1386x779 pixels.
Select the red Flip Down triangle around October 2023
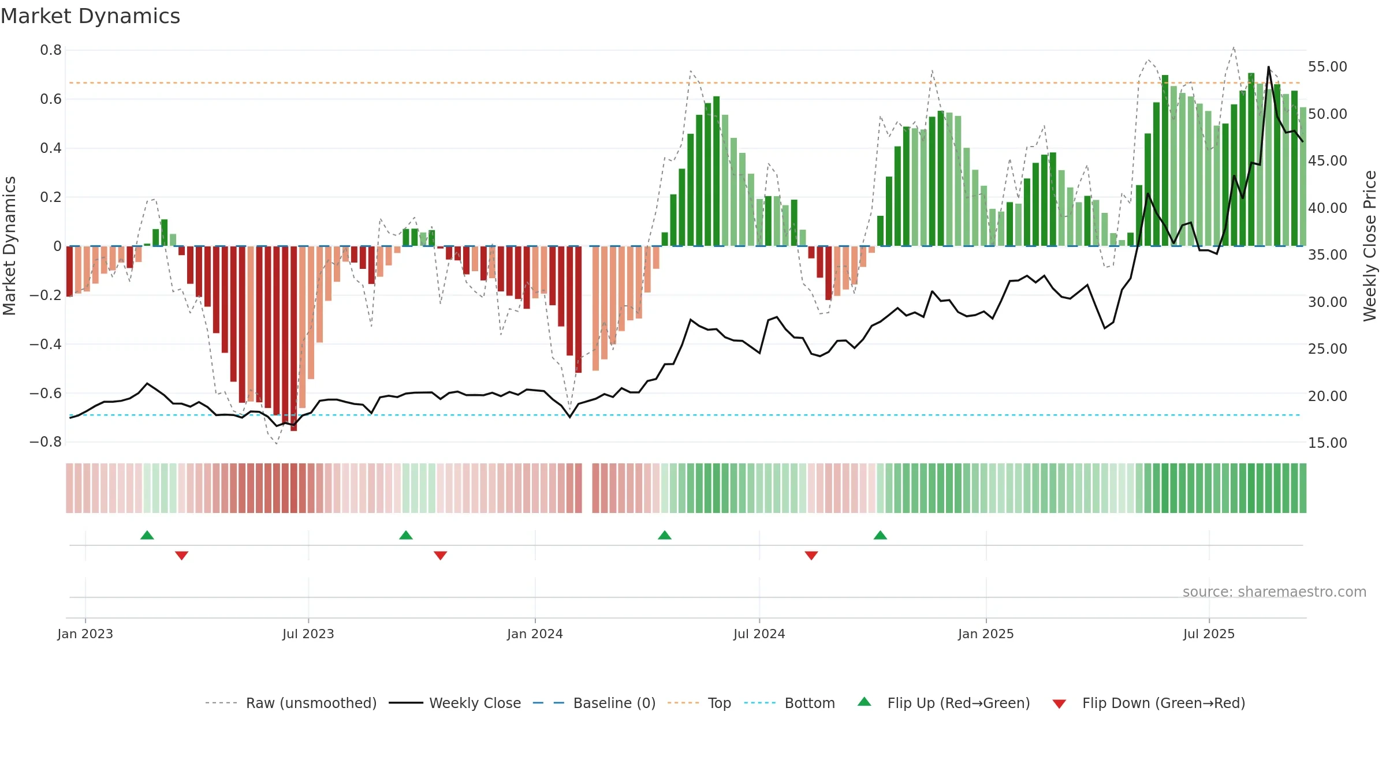click(440, 556)
